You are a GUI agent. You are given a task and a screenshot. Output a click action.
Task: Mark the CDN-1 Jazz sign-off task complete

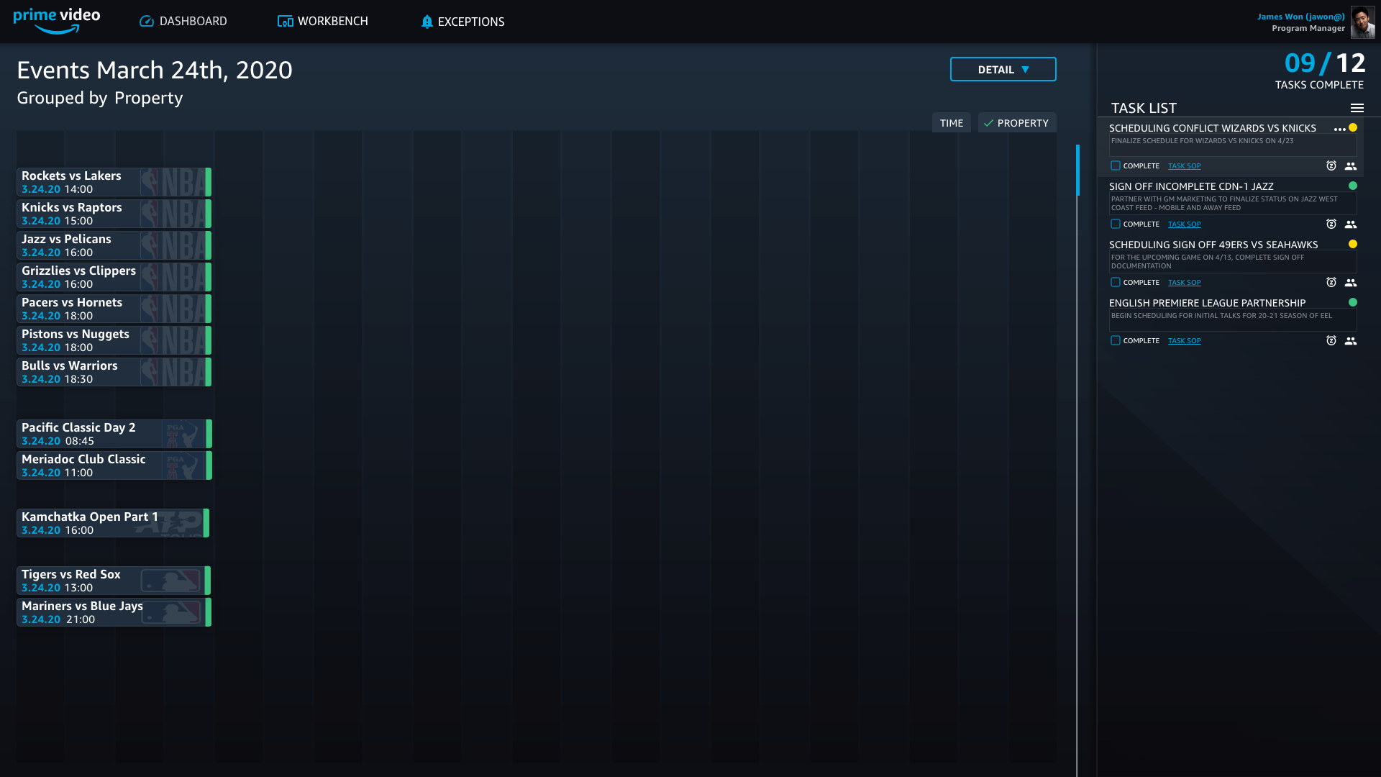tap(1116, 224)
